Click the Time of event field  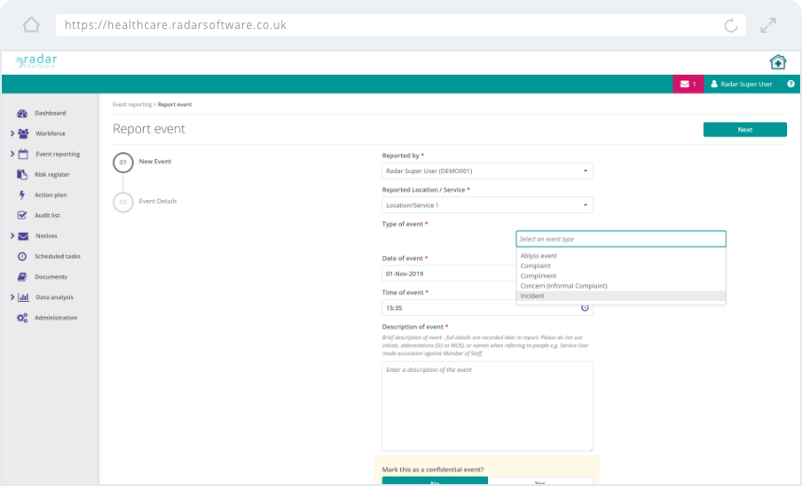pyautogui.click(x=487, y=308)
